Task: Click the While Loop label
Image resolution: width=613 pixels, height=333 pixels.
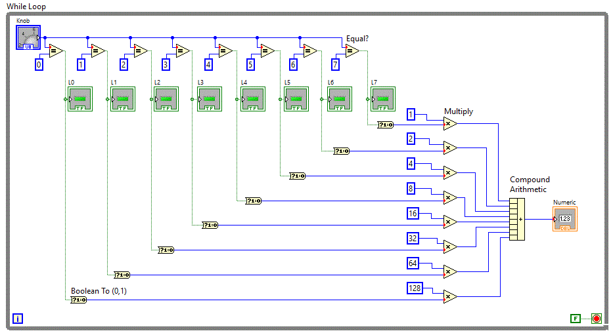Action: click(x=26, y=6)
